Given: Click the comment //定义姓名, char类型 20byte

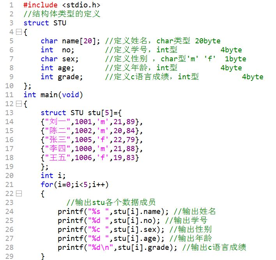Looking at the screenshot, I should coord(163,41).
